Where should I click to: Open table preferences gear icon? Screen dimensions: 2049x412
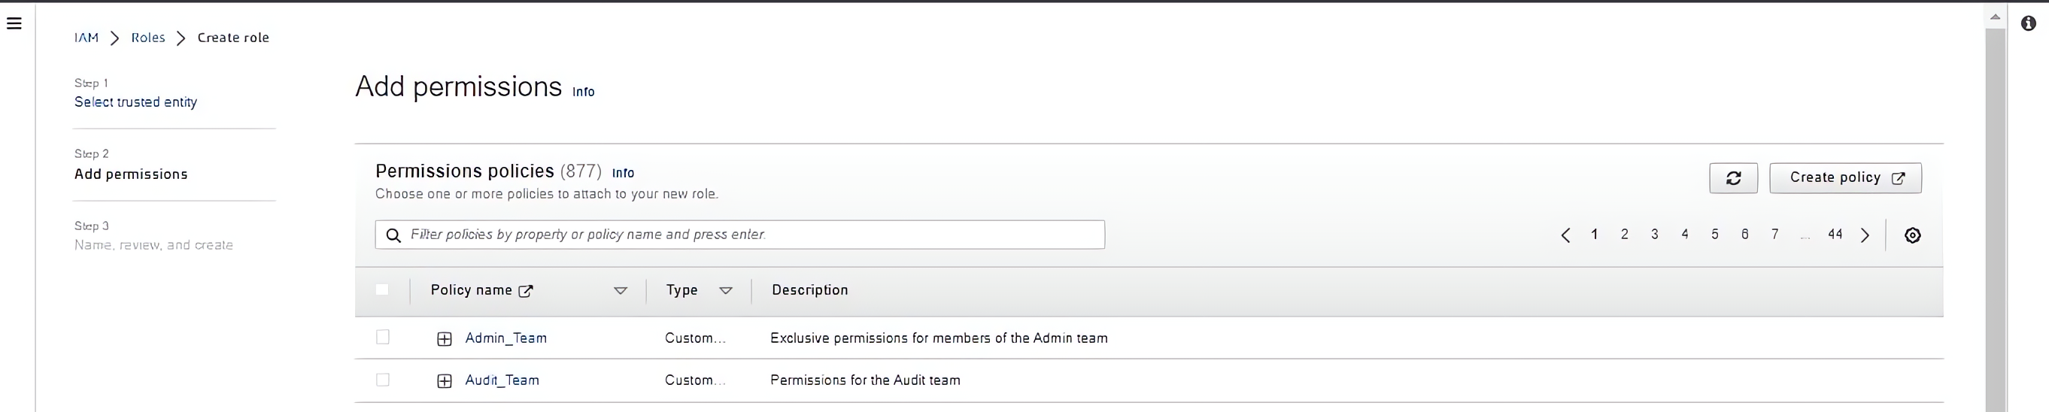pos(1912,235)
